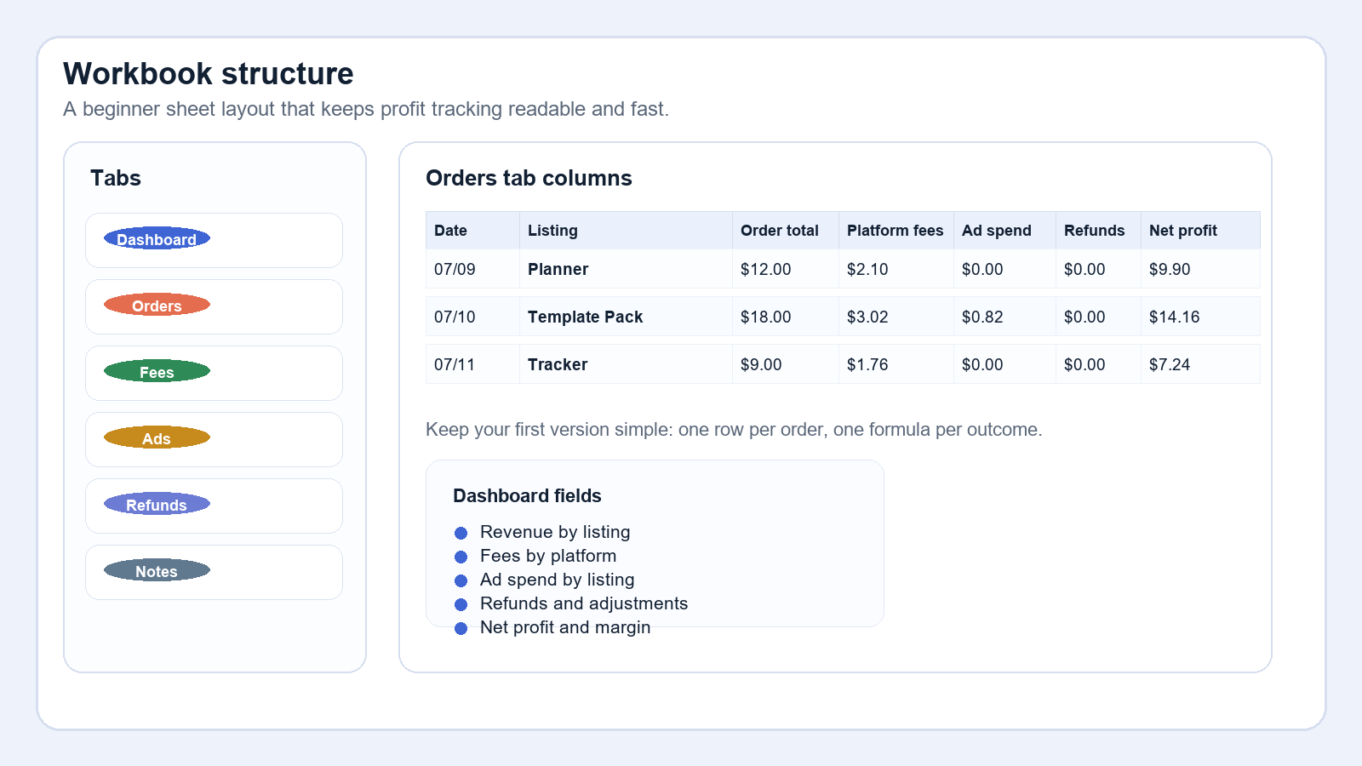
Task: Click the 'Orders tab columns' heading
Action: point(529,178)
